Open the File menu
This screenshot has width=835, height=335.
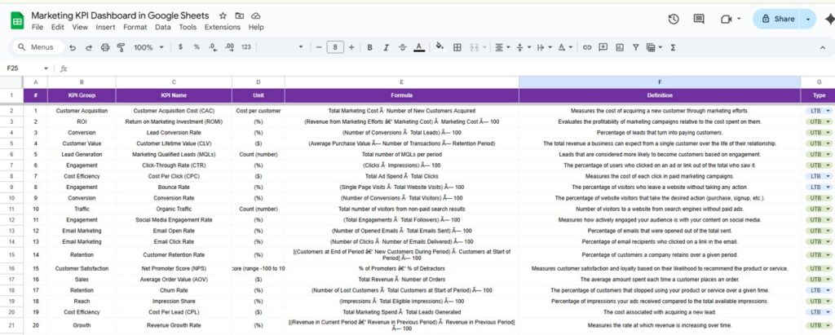[x=38, y=27]
